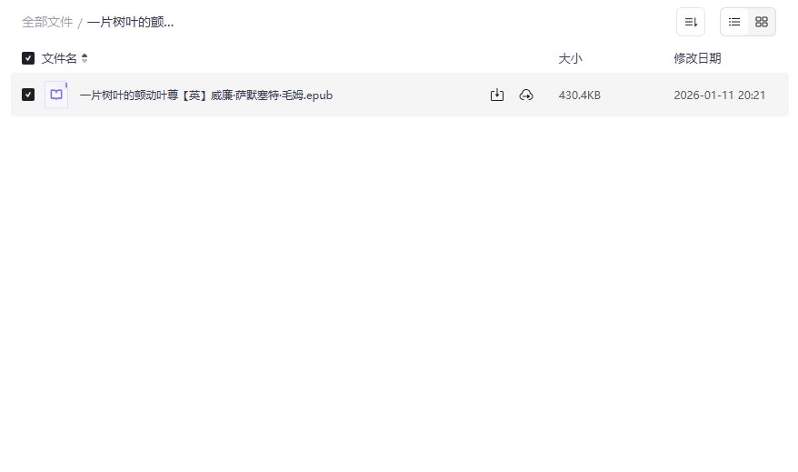798x472 pixels.
Task: Click the breadcrumb slash separator
Action: [80, 23]
